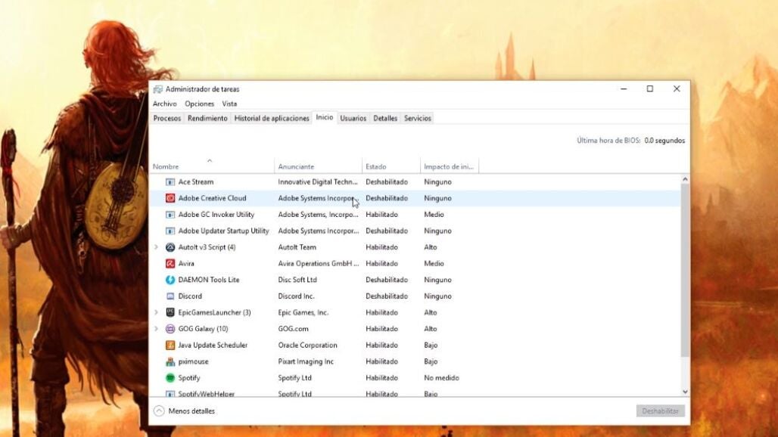Open the Rendimiento tab
This screenshot has width=778, height=437.
(207, 119)
